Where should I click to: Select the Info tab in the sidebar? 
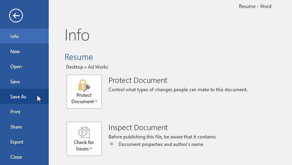click(15, 36)
